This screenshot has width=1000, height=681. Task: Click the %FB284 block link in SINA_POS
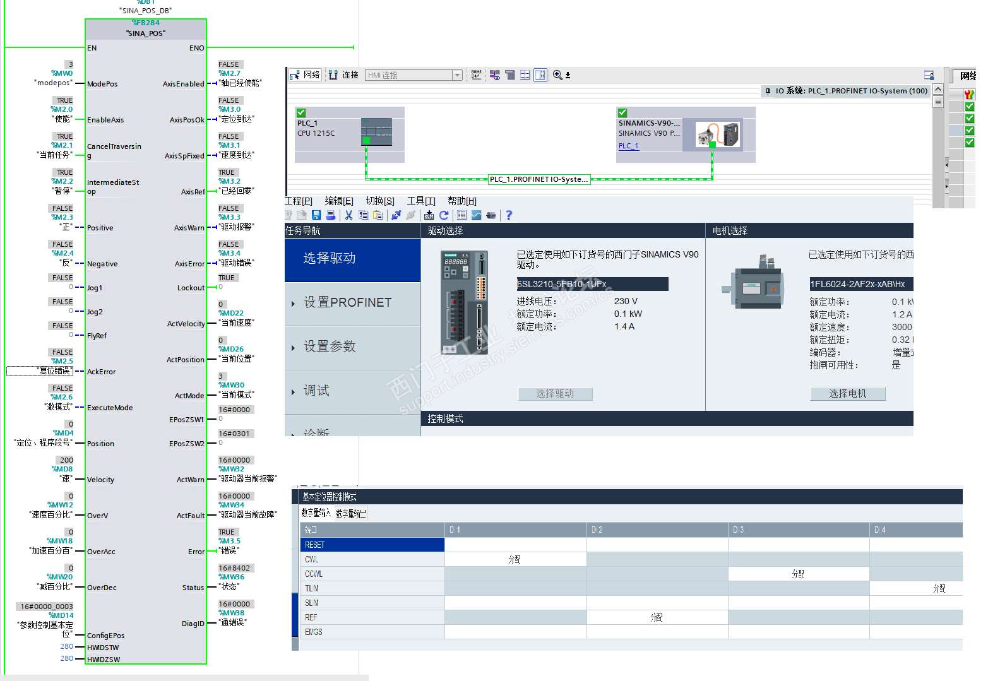146,23
